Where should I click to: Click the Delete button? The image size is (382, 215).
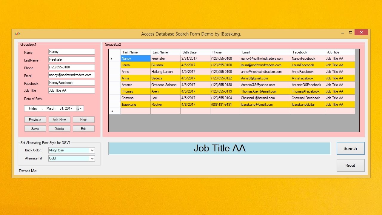point(59,129)
